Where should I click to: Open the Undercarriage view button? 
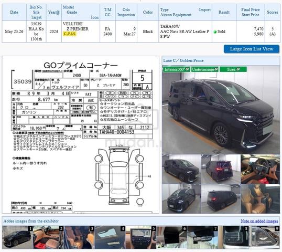click(x=204, y=69)
